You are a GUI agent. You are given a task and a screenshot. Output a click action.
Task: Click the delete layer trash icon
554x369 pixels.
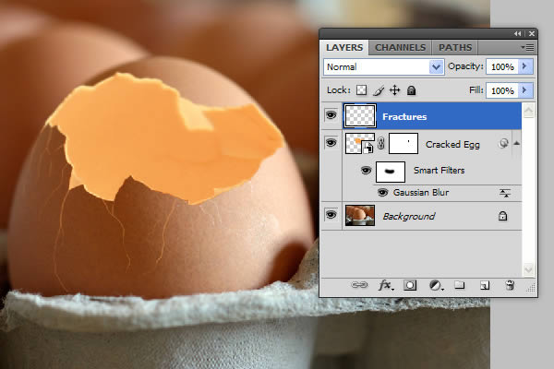(x=510, y=285)
